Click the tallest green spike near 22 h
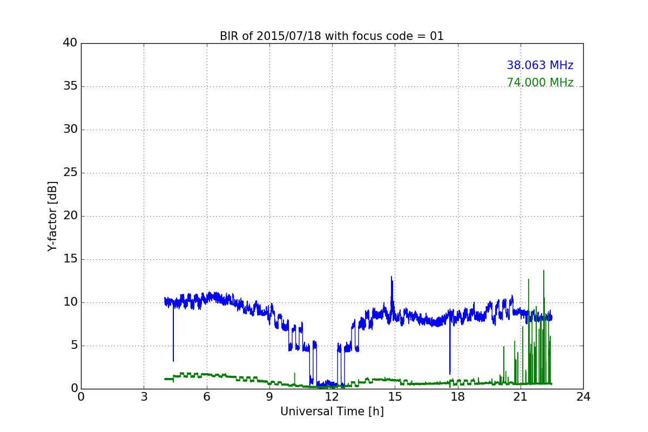This screenshot has width=648, height=432. (544, 271)
